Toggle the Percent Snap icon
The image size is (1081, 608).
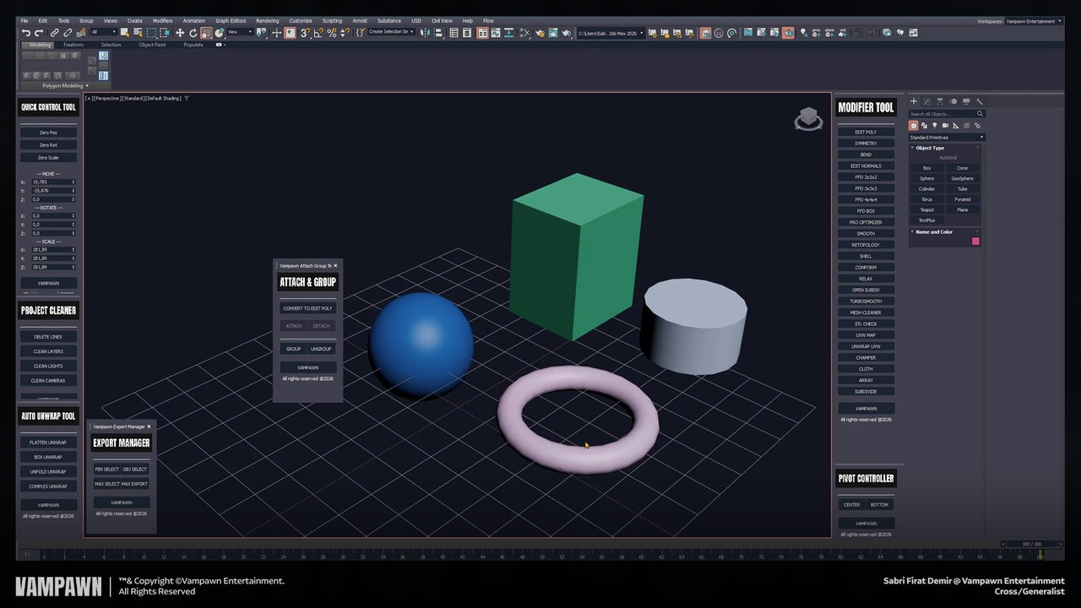pyautogui.click(x=332, y=32)
